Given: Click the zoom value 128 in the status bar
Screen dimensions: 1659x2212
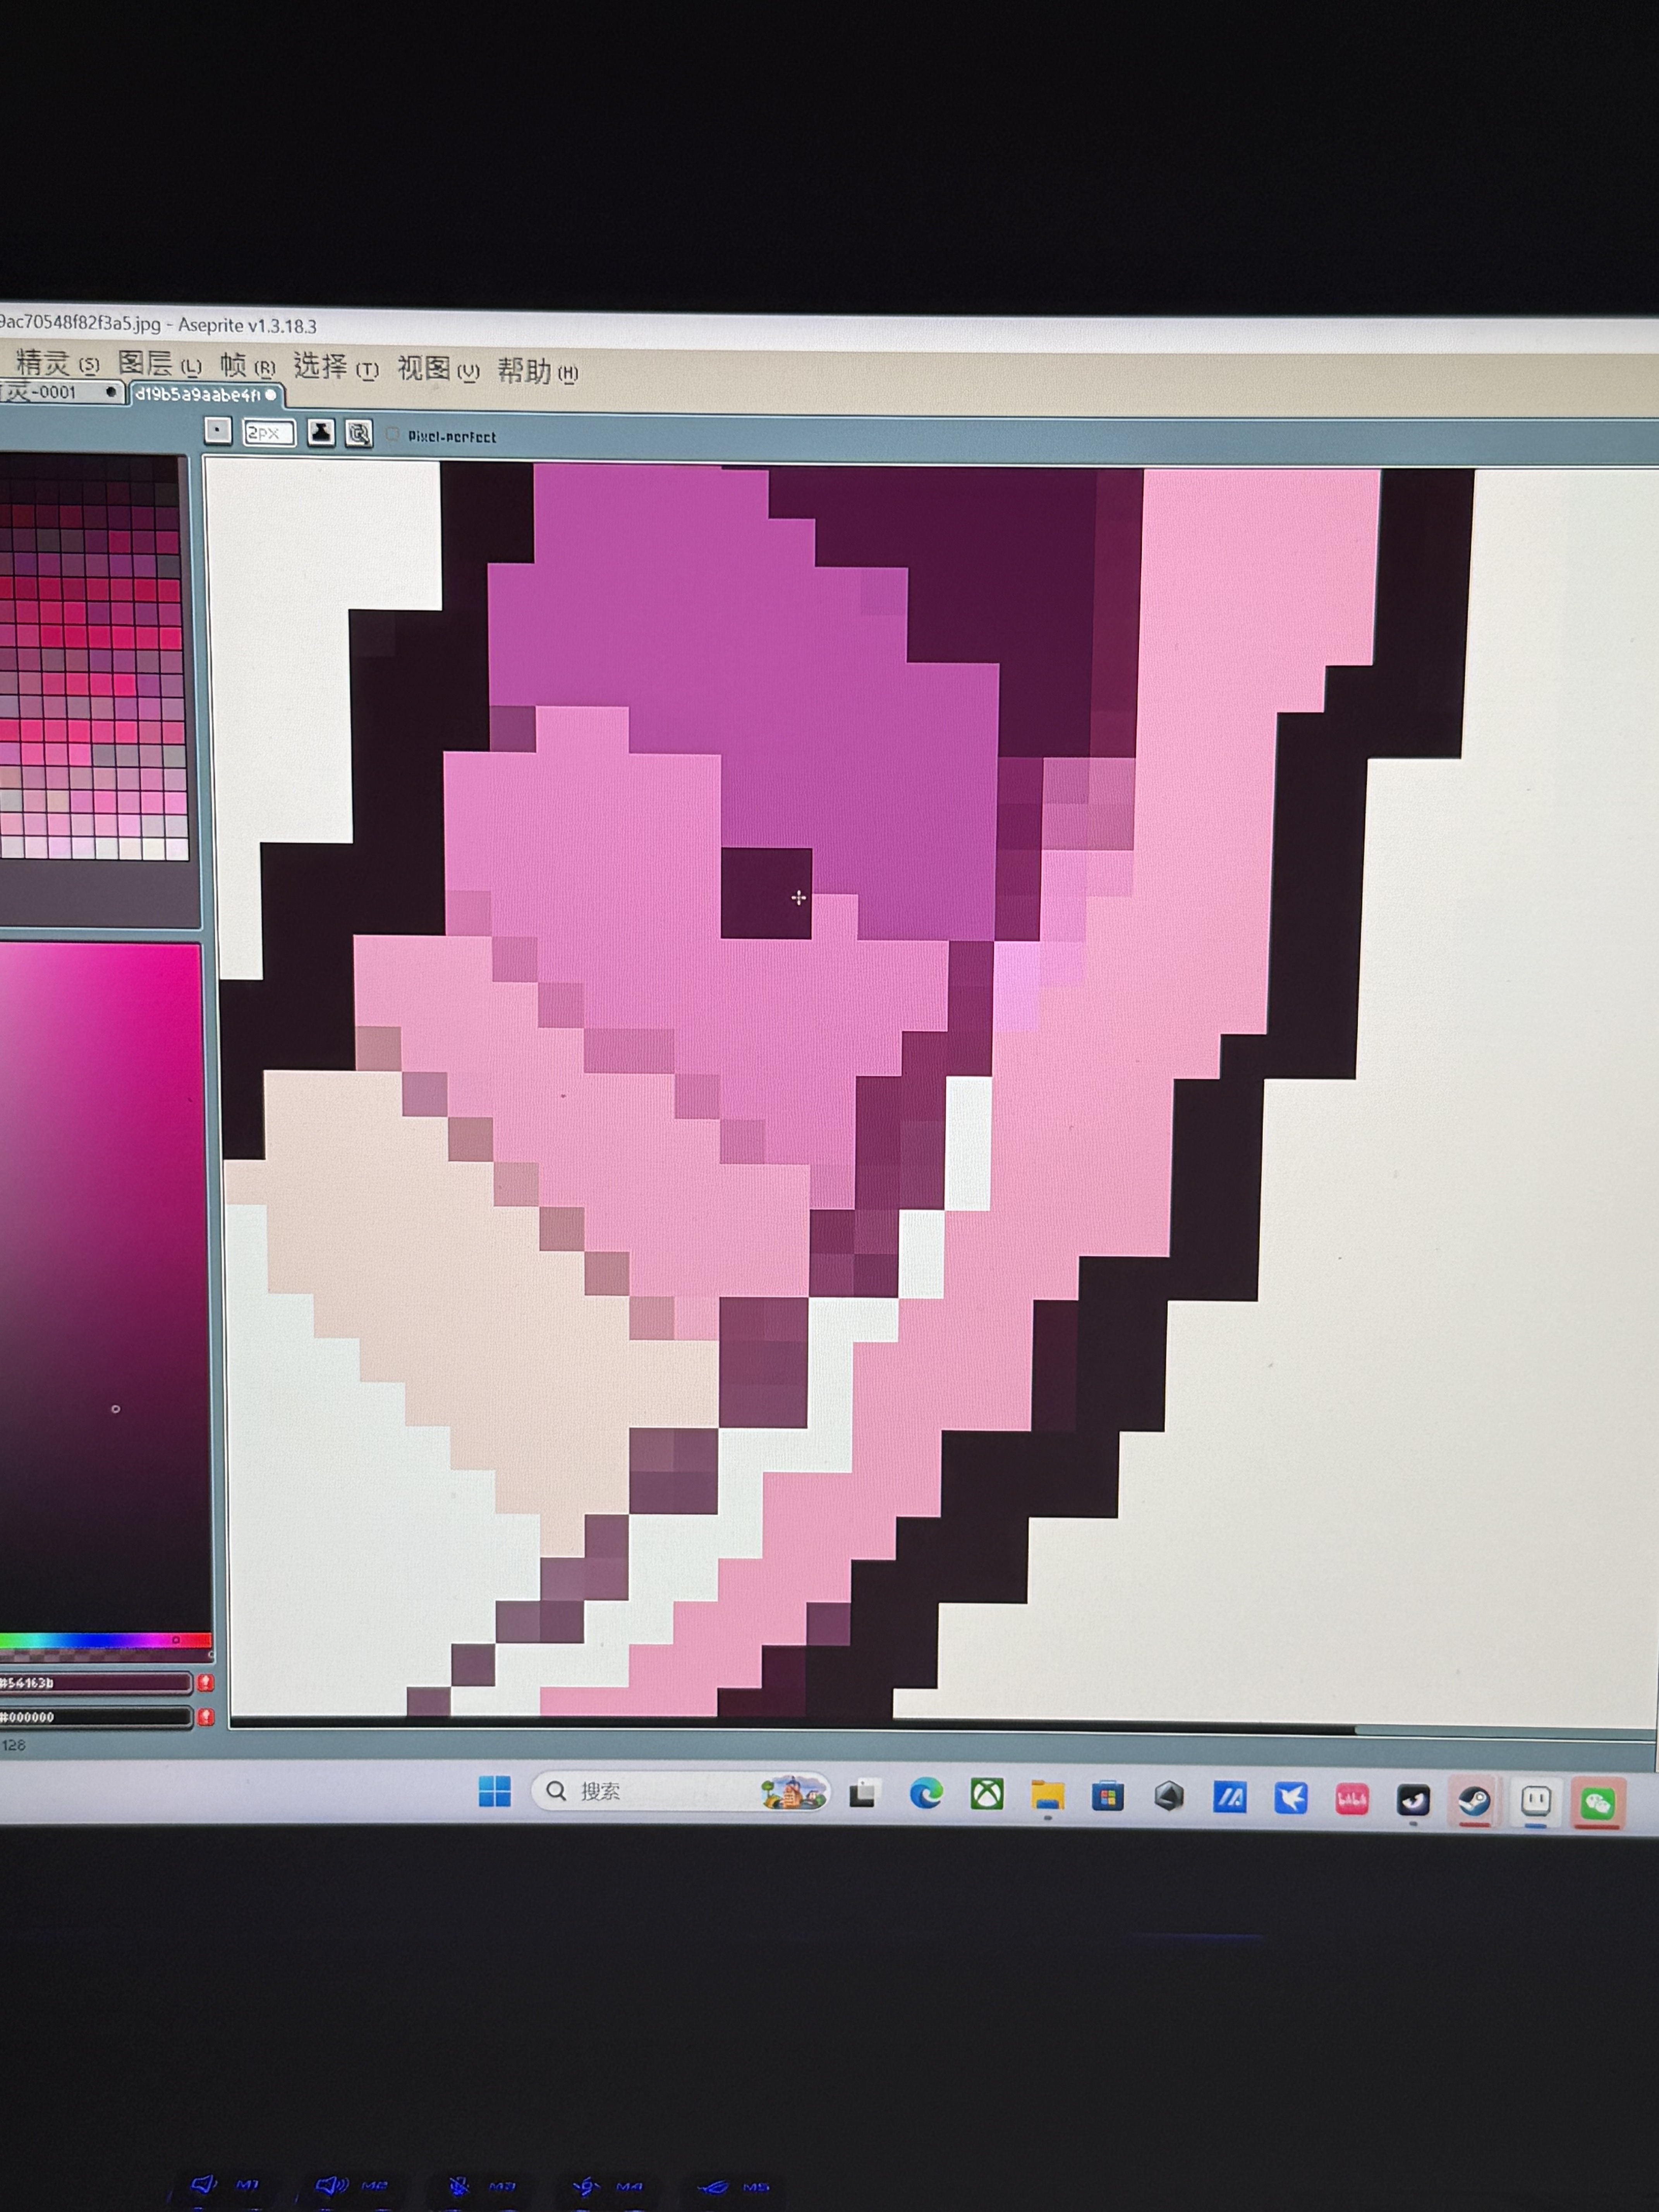Looking at the screenshot, I should (14, 1745).
